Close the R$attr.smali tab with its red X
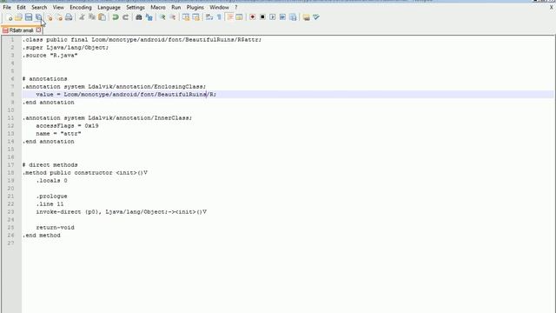 [38, 30]
